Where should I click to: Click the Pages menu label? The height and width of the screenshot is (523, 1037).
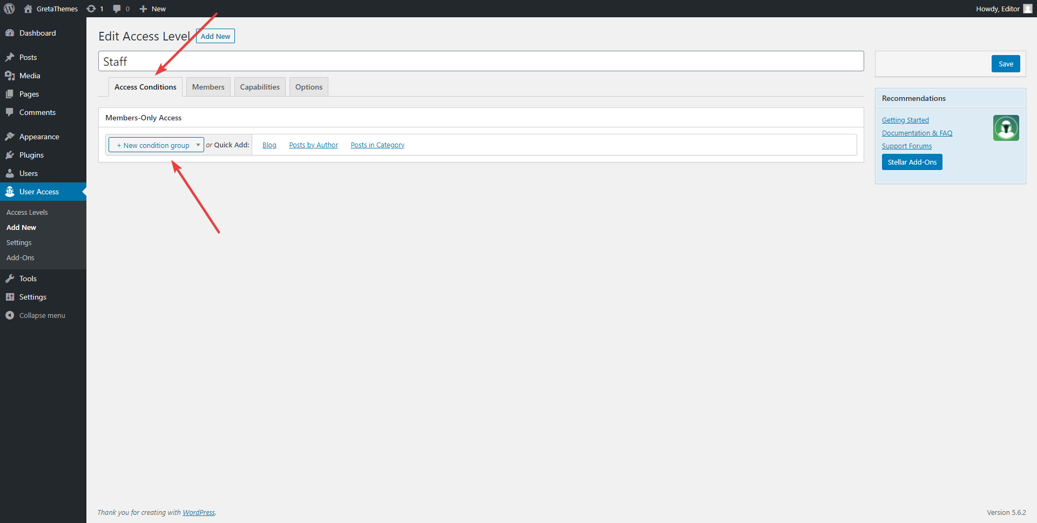(x=29, y=94)
